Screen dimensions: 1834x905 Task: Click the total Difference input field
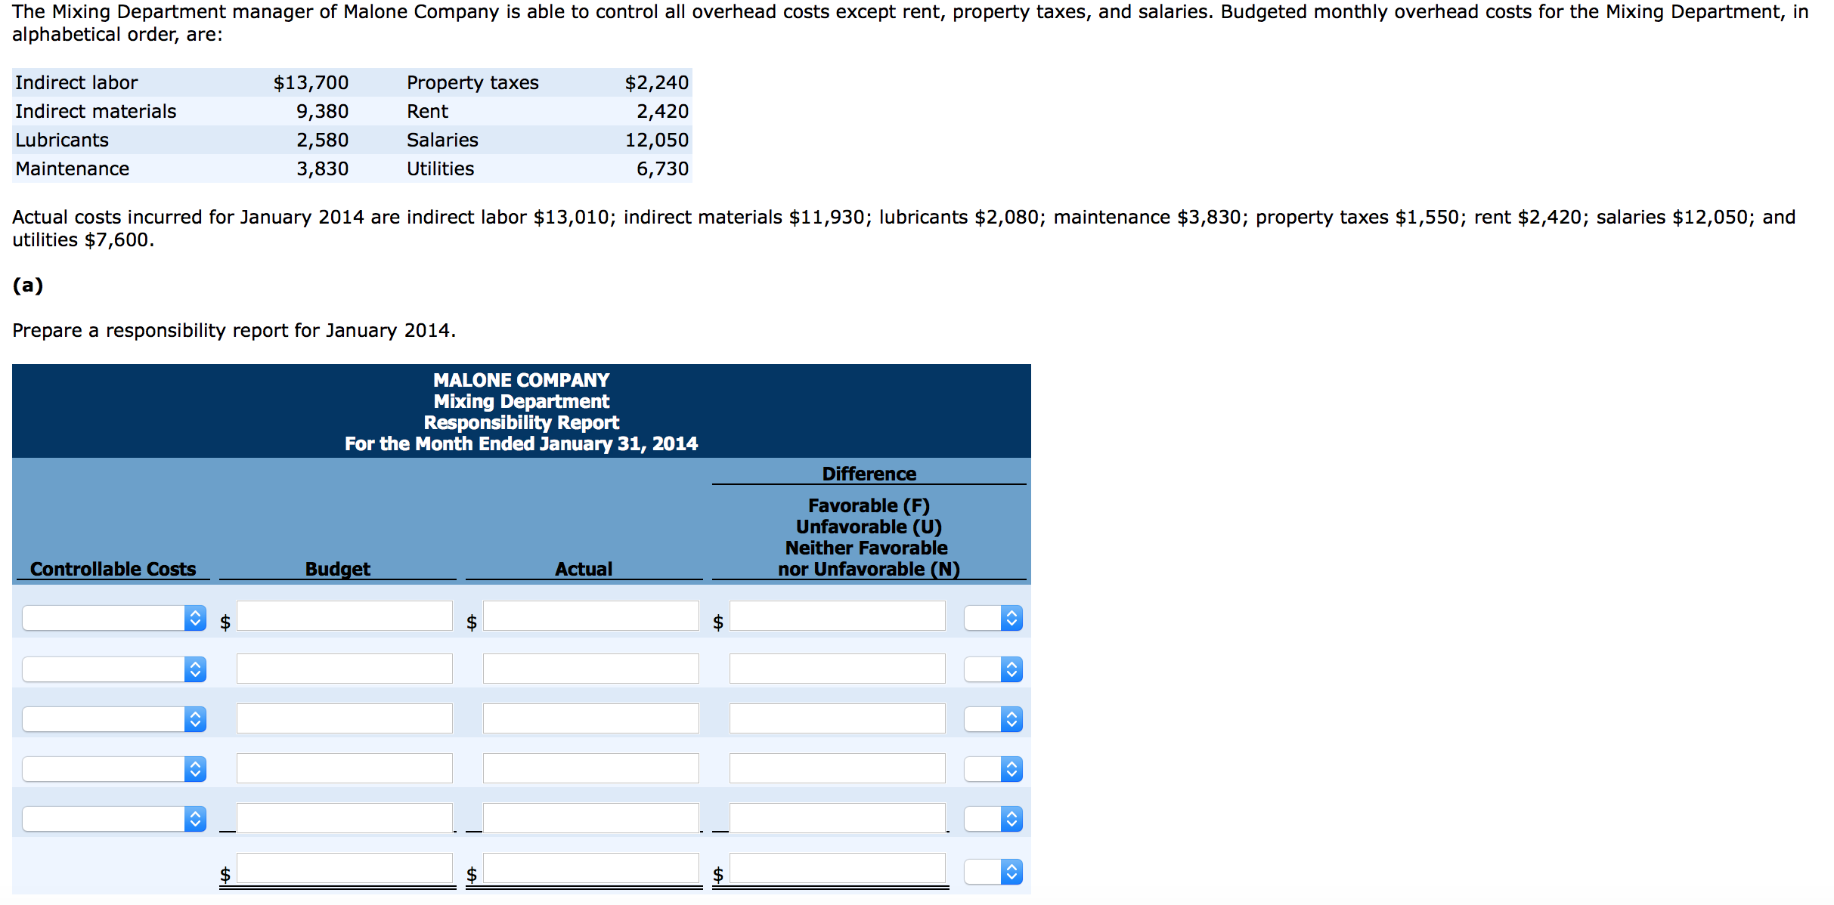click(x=837, y=868)
